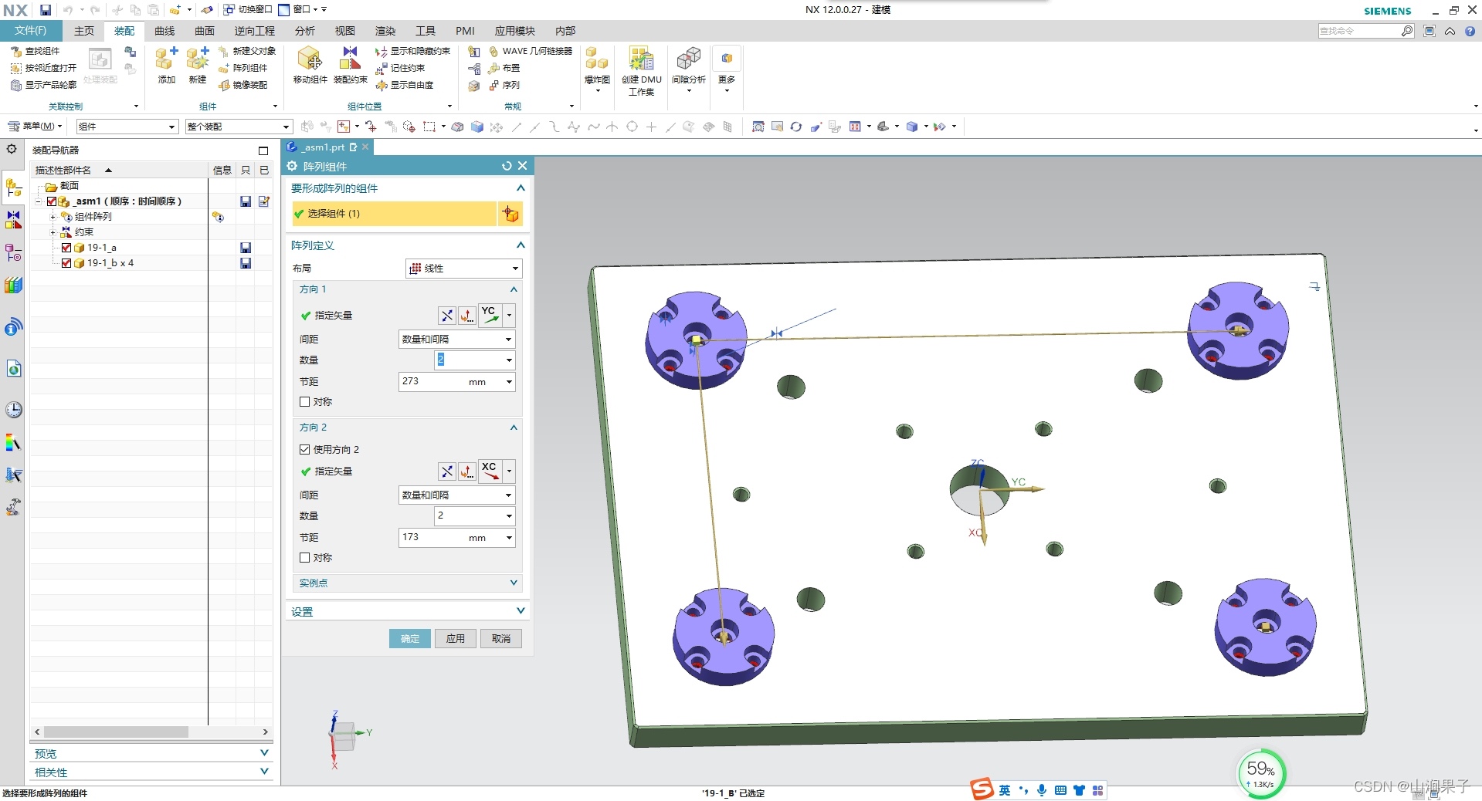Click the New component (新建) icon
Viewport: 1482px width, 801px height.
(198, 59)
